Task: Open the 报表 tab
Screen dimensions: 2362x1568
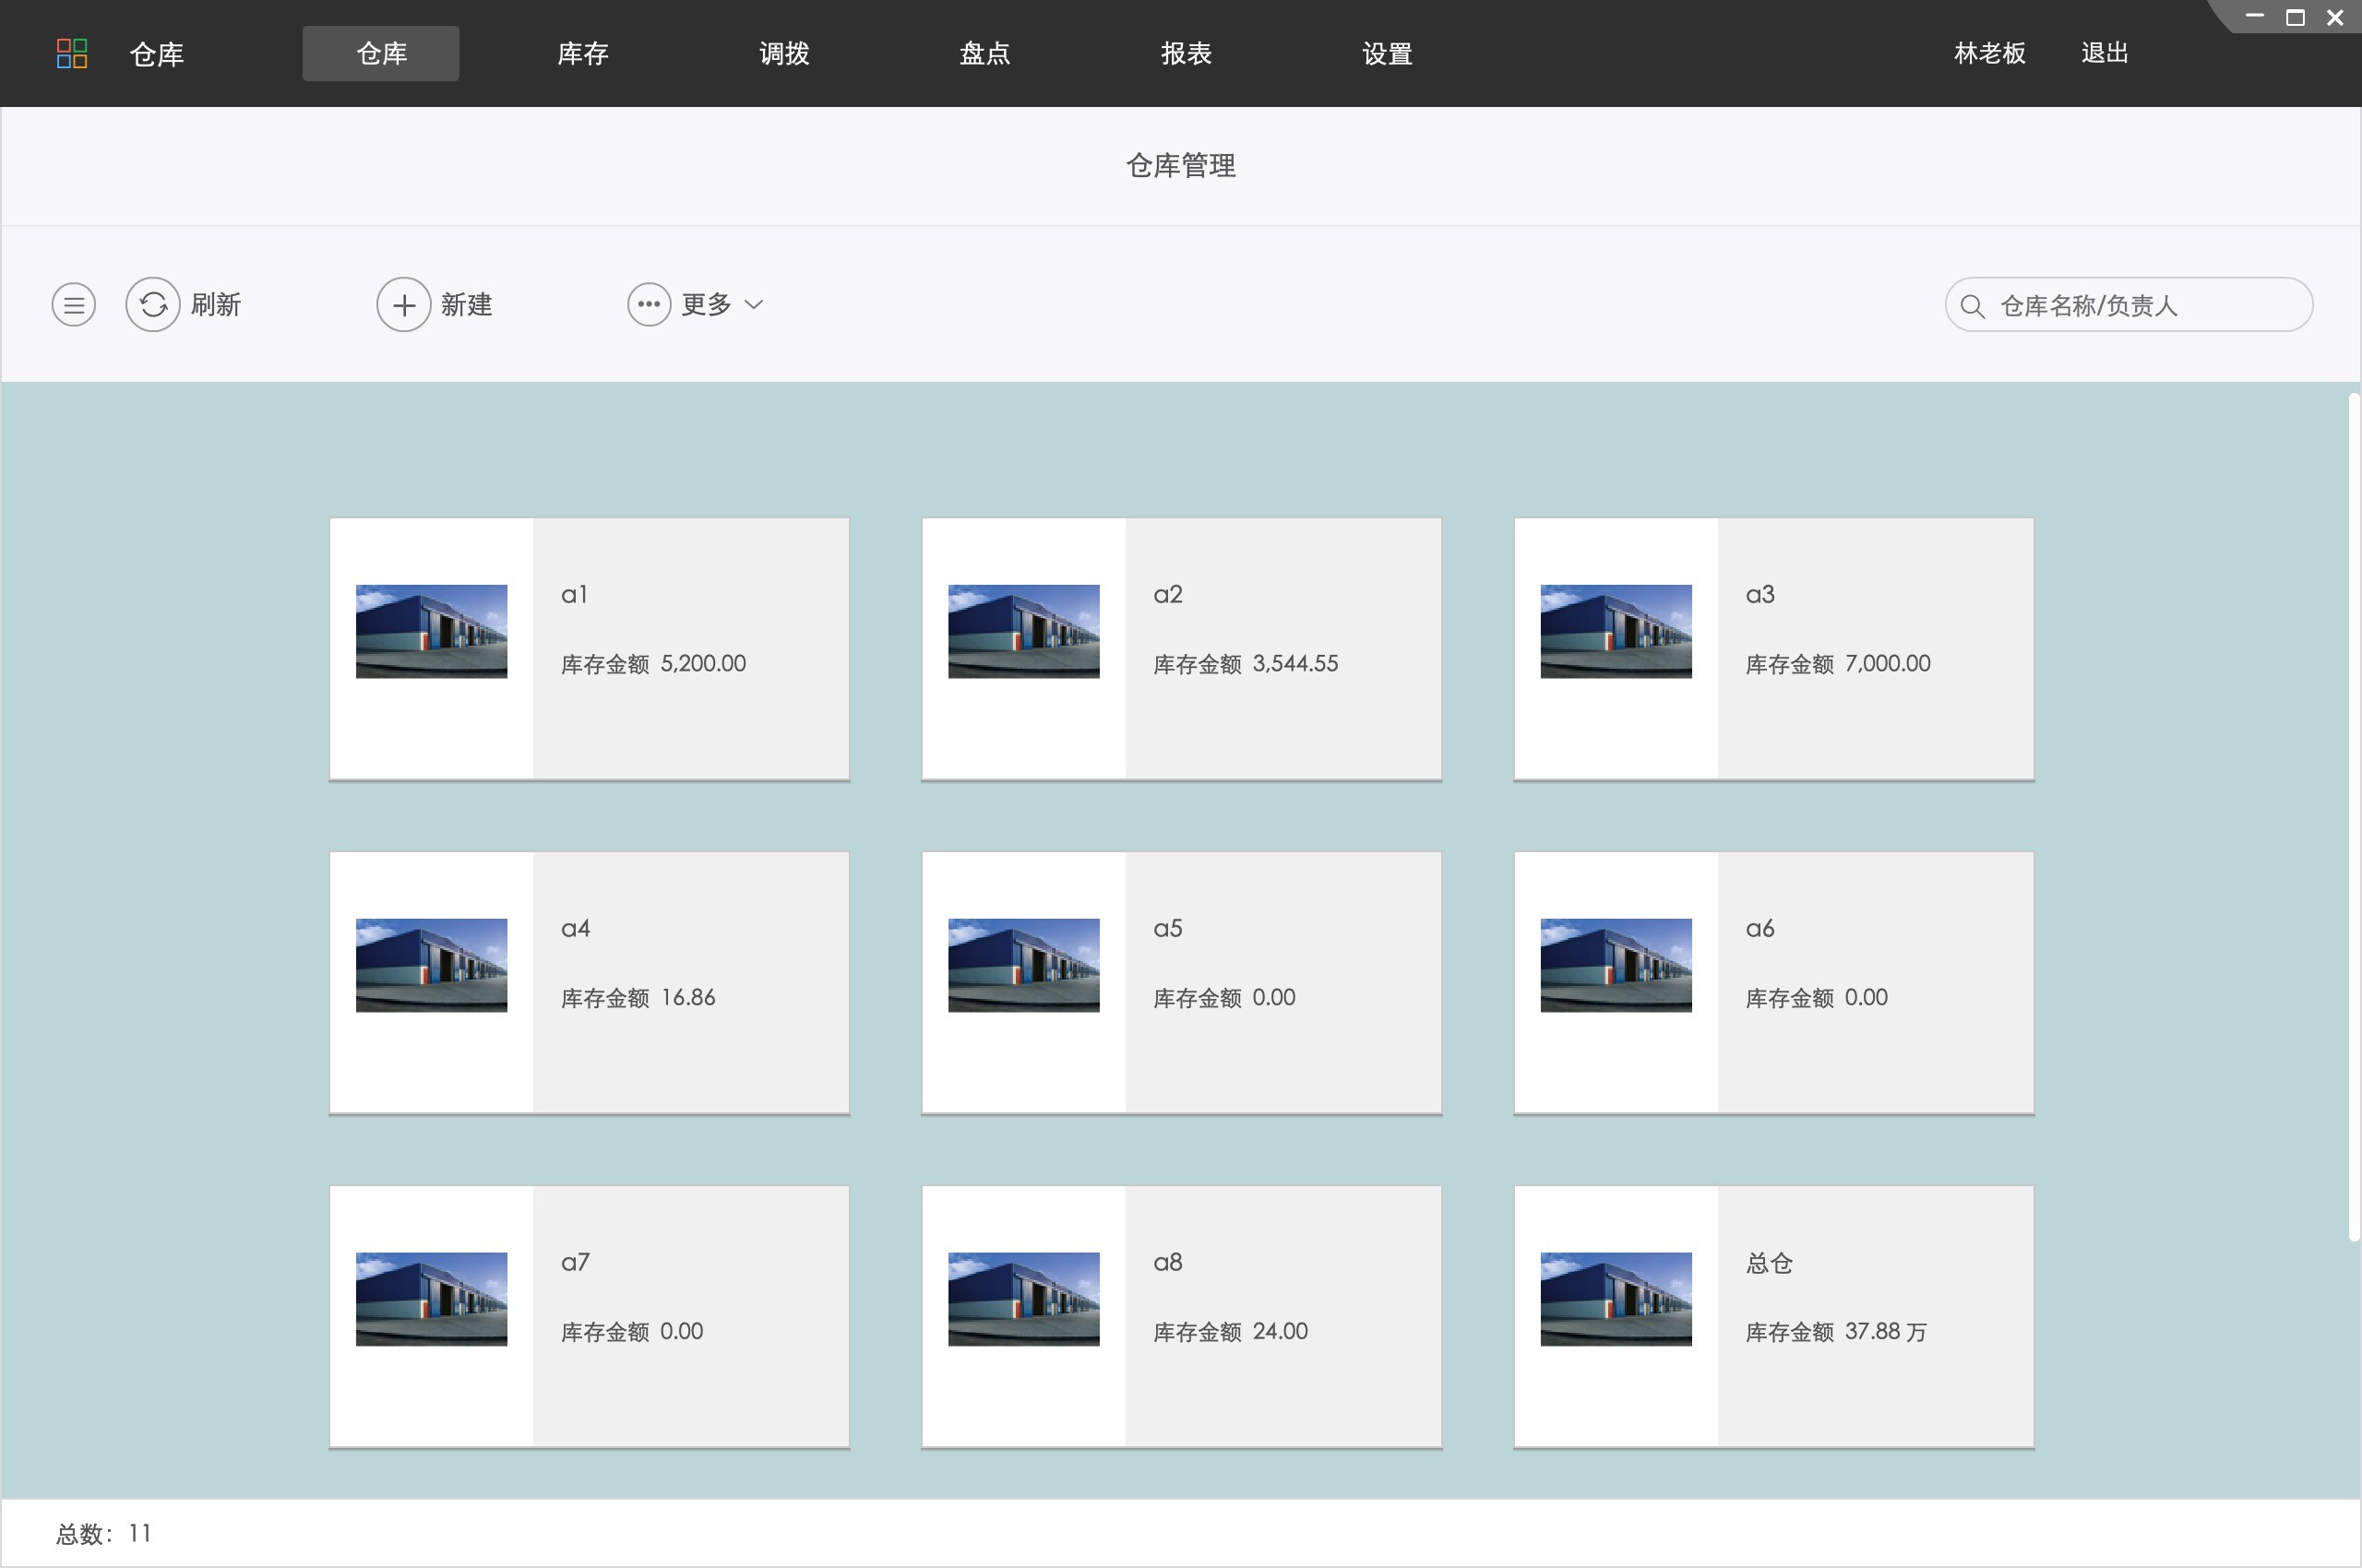Action: 1186,53
